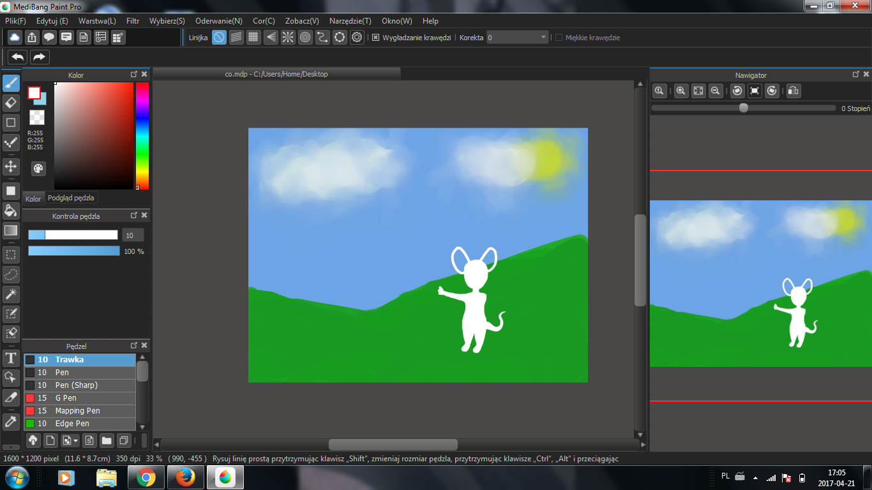Open the Plik(F) menu
The width and height of the screenshot is (872, 490).
click(15, 21)
